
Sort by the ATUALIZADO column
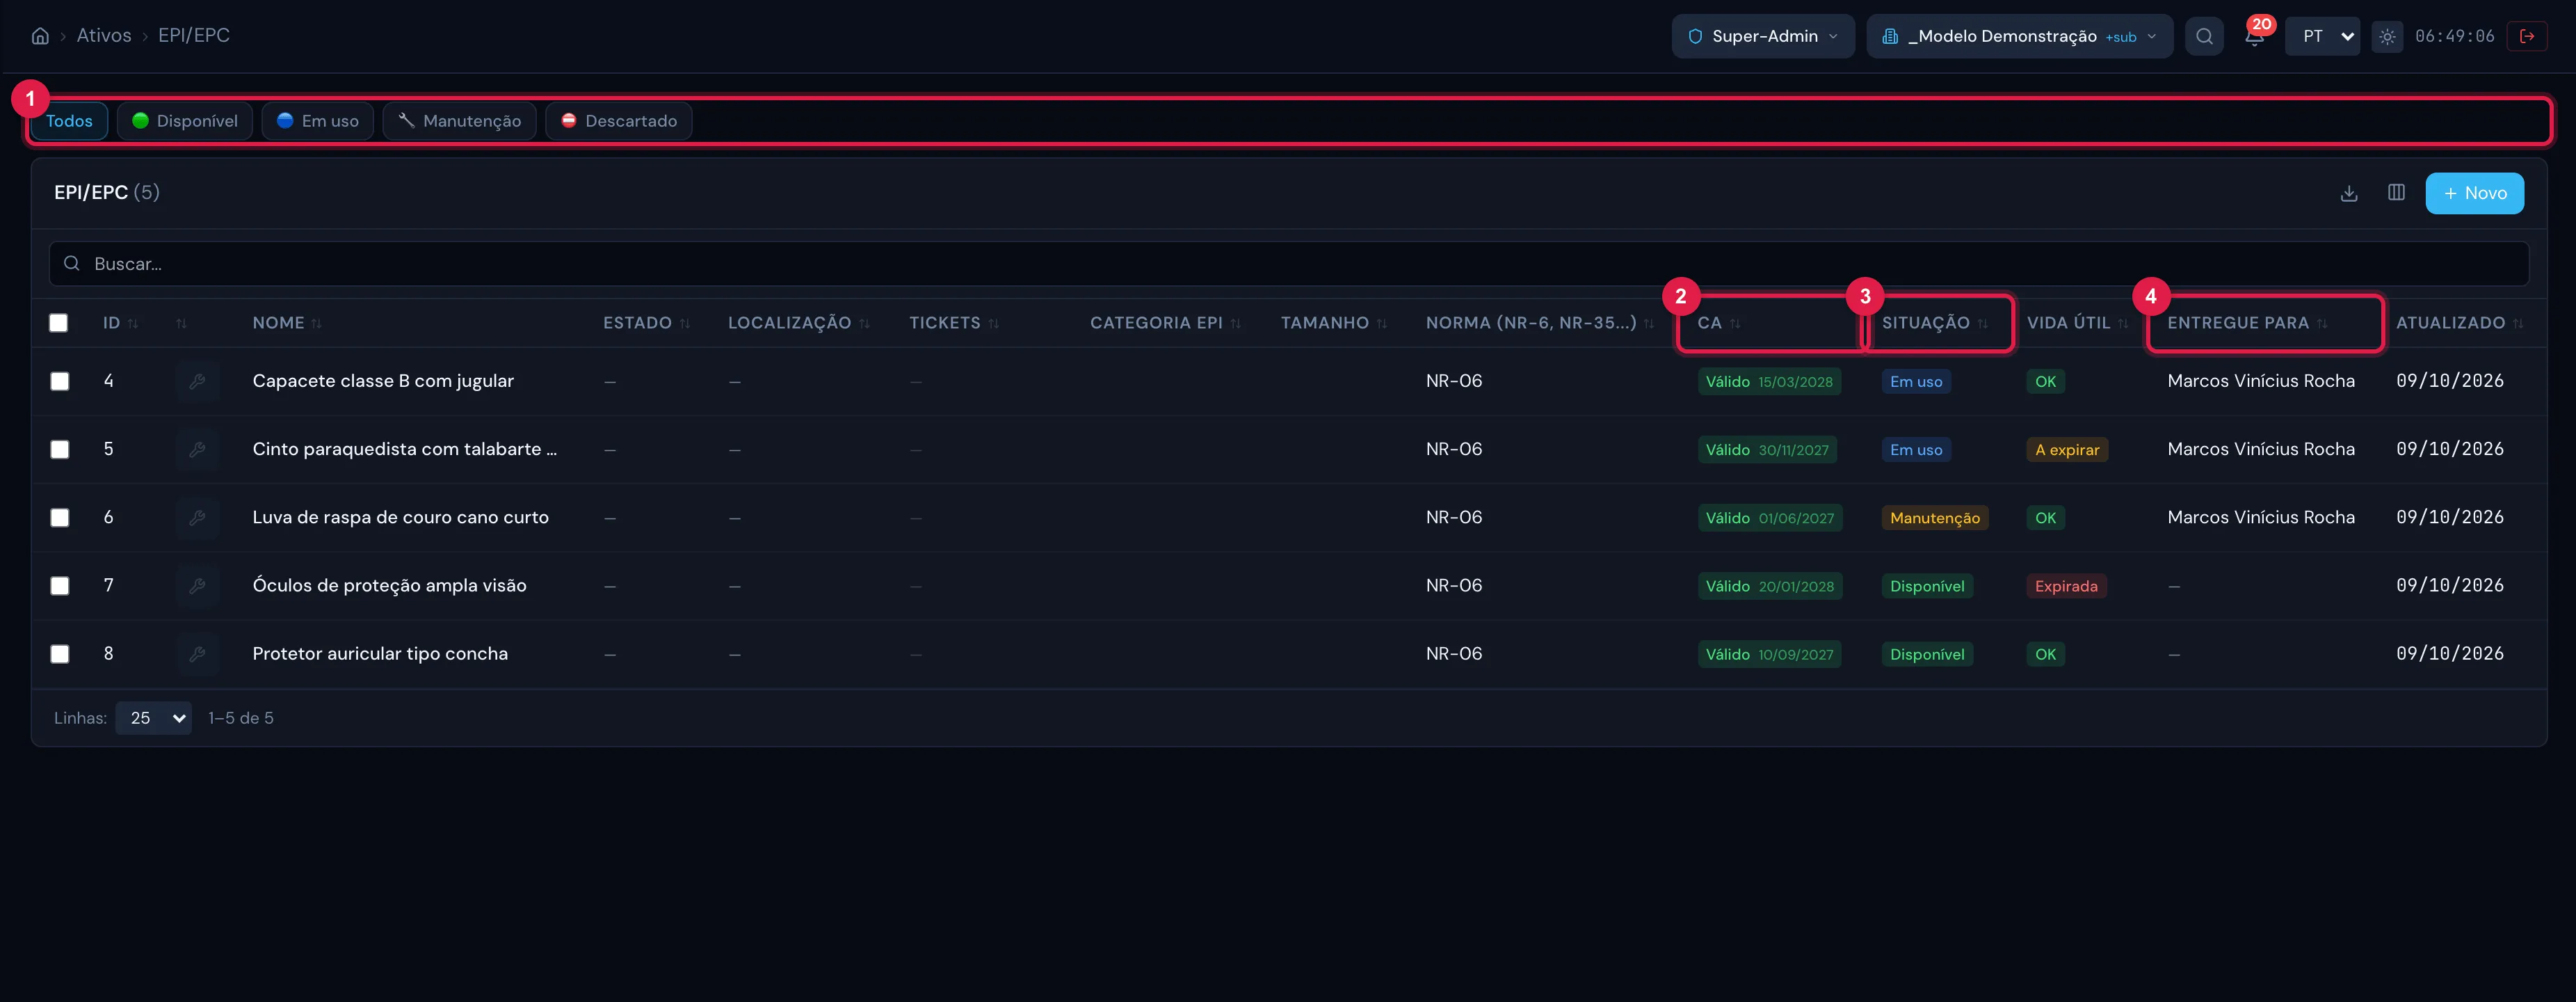click(x=2459, y=324)
